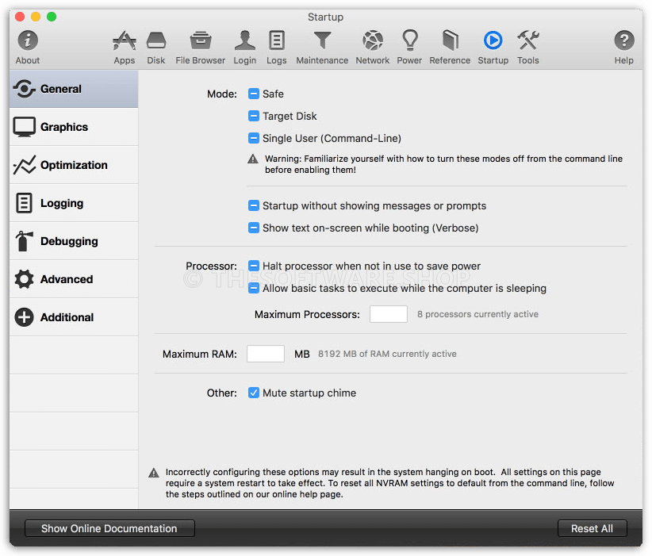This screenshot has height=556, width=652.
Task: Select the File Browser toolbar icon
Action: click(x=199, y=46)
